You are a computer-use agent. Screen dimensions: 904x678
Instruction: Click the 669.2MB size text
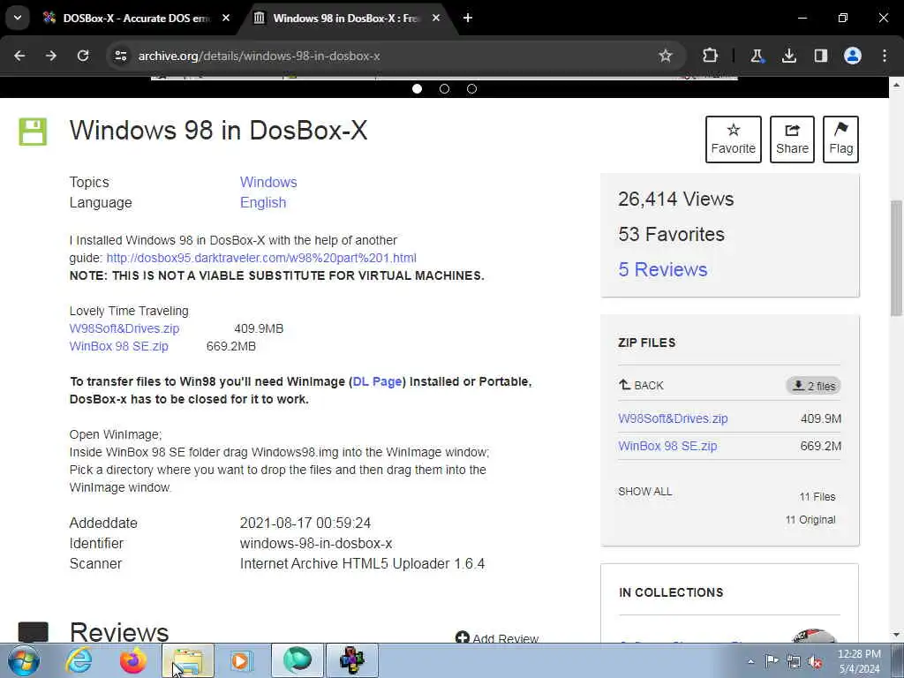[231, 346]
